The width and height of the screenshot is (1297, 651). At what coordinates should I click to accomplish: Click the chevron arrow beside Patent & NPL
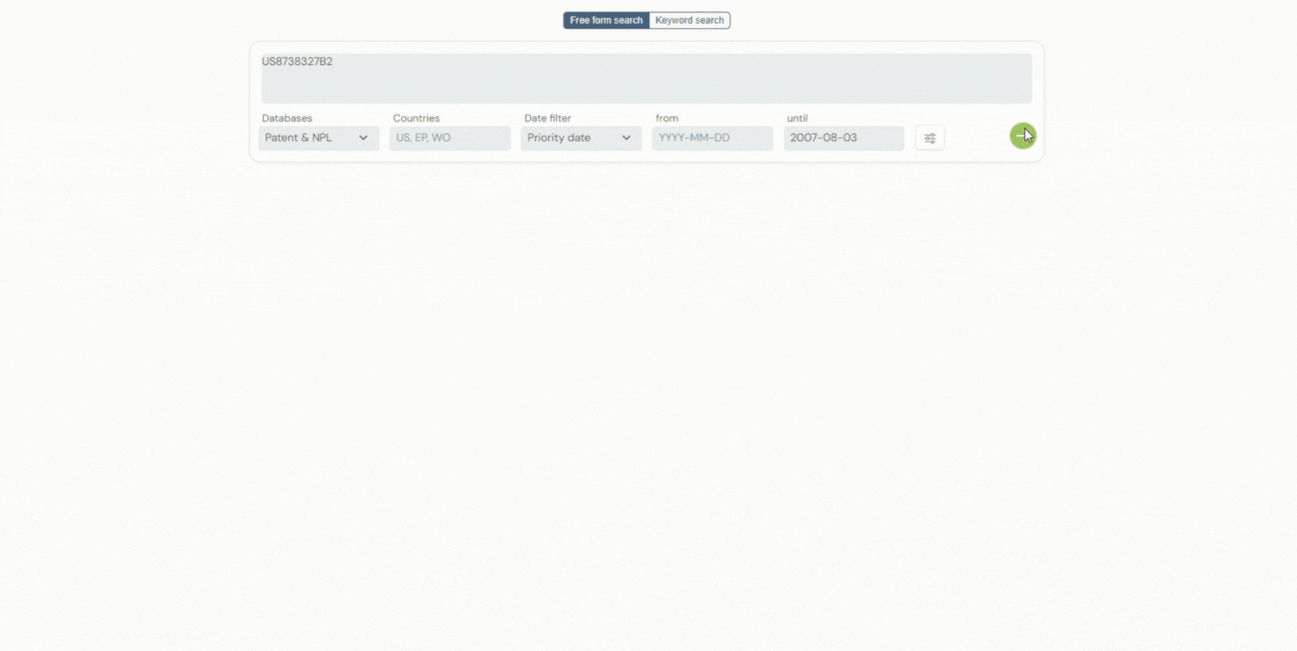click(363, 138)
